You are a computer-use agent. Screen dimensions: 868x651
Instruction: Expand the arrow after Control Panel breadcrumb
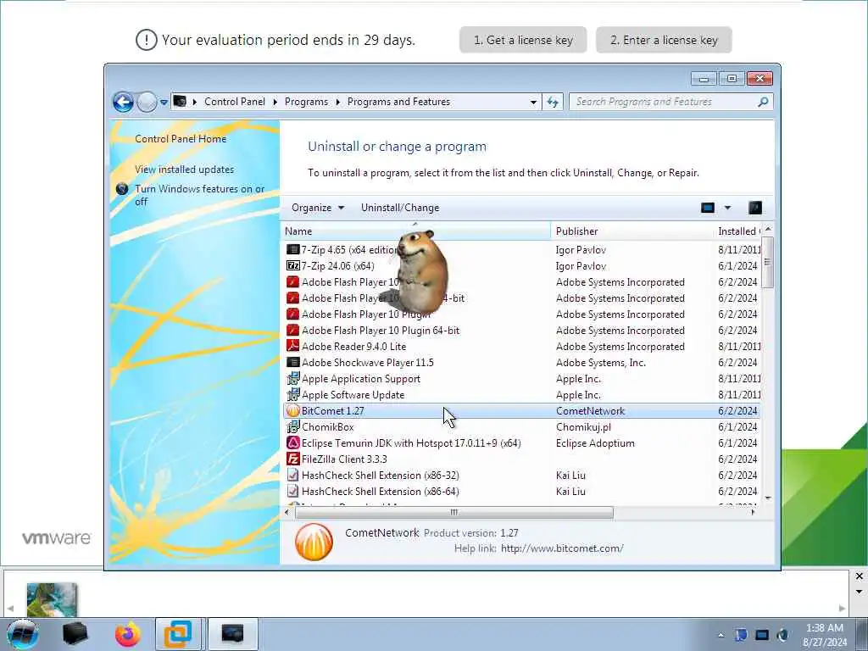click(275, 102)
